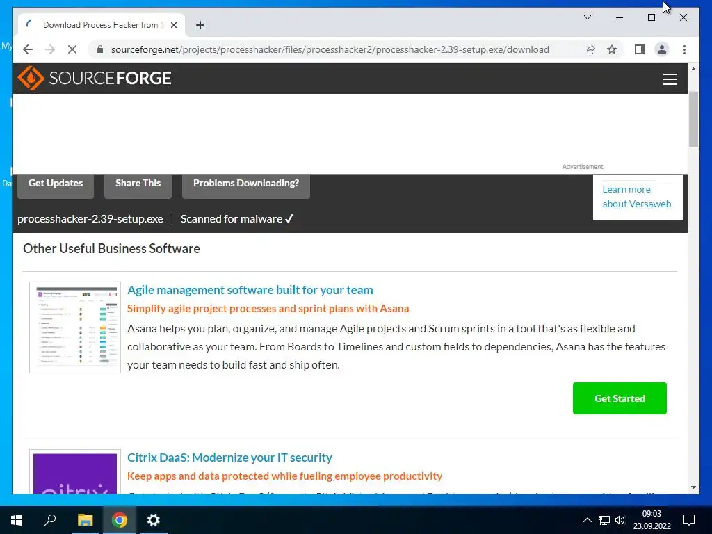The width and height of the screenshot is (712, 534).
Task: Open the network tray icon
Action: [x=604, y=520]
